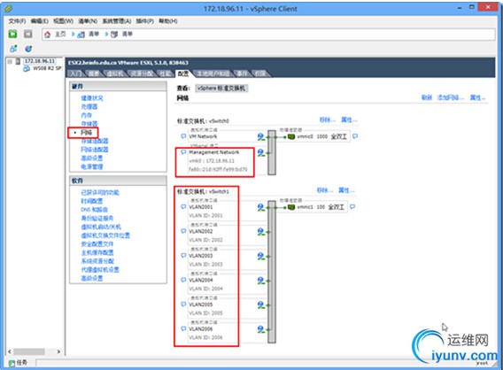Click the VM icon beside WS08 R2
The width and height of the screenshot is (503, 370).
click(x=27, y=68)
